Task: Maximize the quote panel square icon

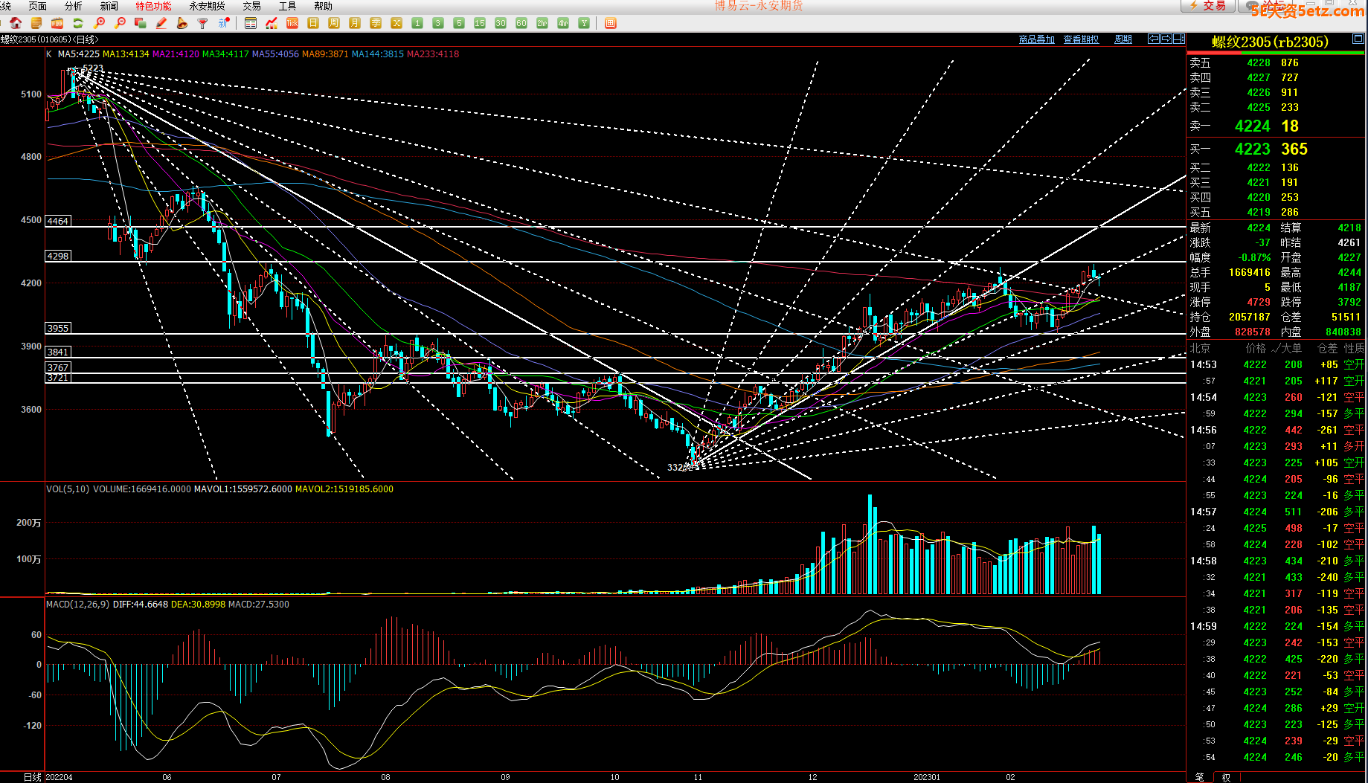Action: pyautogui.click(x=1358, y=39)
